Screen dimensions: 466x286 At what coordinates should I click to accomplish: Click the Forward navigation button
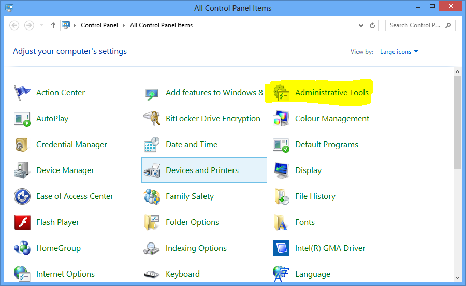coord(29,25)
